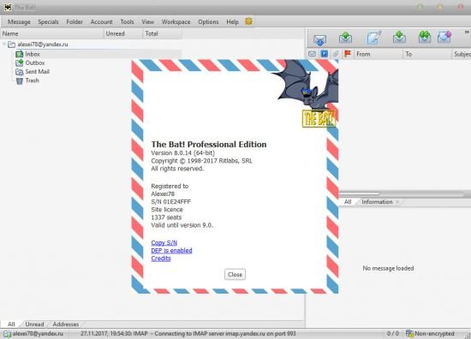471x339 pixels.
Task: Click the Get New Mail toolbar icon
Action: 319,39
